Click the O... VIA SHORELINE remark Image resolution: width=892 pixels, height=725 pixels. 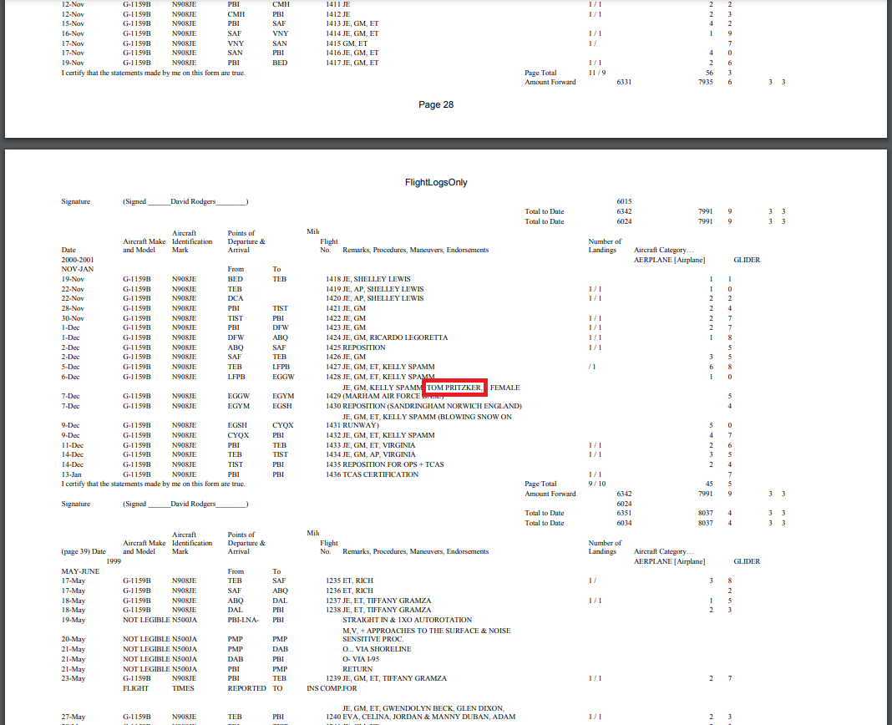[377, 649]
